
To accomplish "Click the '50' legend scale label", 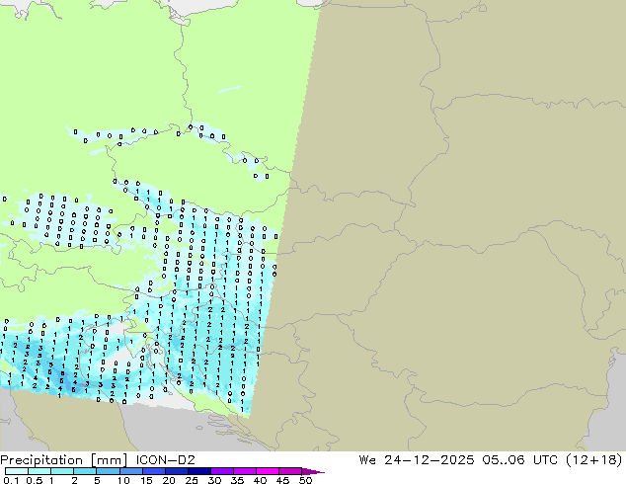I will tap(305, 480).
